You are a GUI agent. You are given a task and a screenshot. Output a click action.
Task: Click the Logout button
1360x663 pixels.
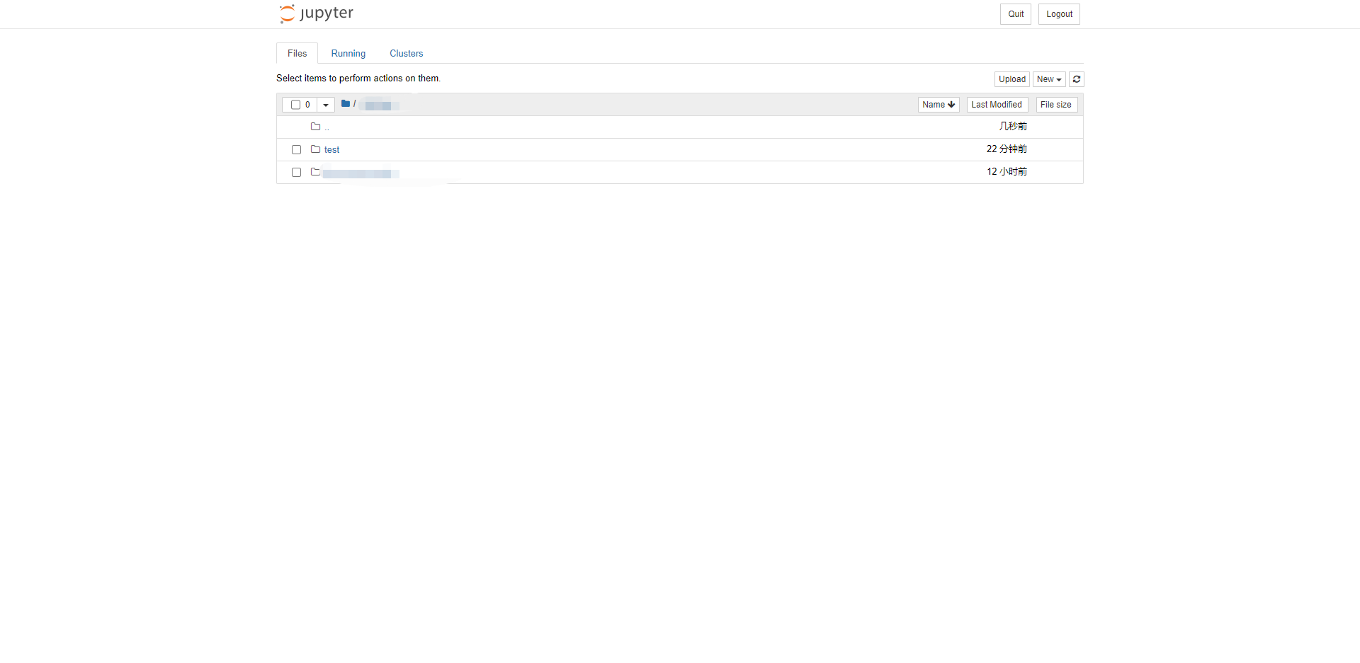coord(1059,14)
